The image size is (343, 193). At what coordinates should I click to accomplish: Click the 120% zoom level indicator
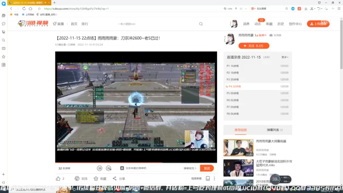(x=228, y=9)
